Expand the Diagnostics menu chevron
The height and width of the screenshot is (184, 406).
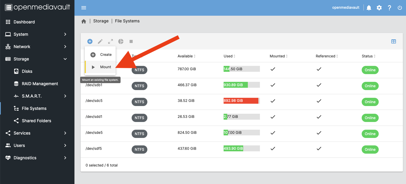65,158
